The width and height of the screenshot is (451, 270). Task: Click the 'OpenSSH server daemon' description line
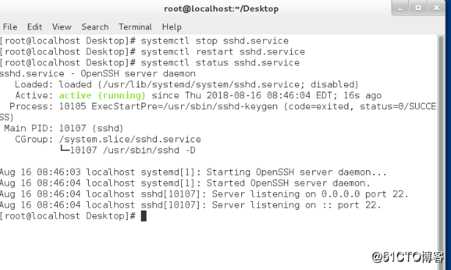[x=98, y=73]
